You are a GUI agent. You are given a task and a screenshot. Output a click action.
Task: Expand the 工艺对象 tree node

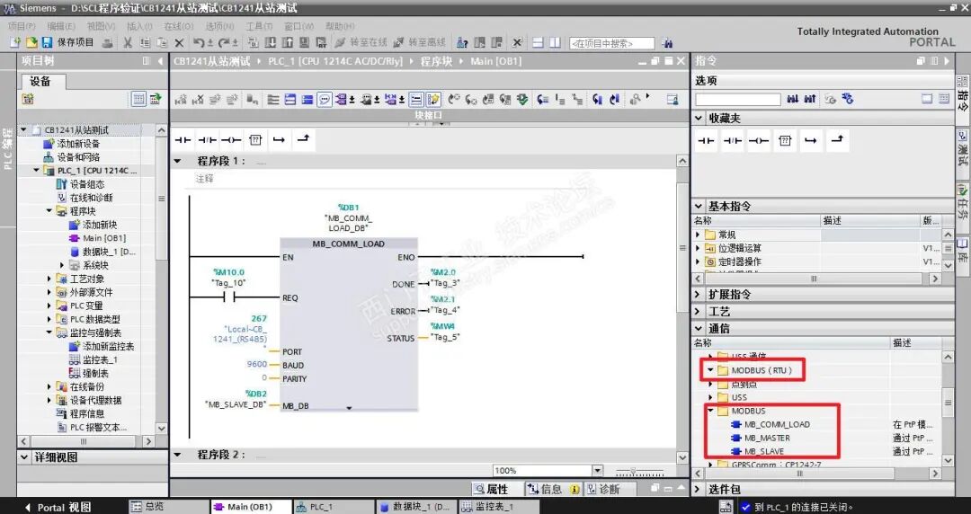tap(49, 279)
